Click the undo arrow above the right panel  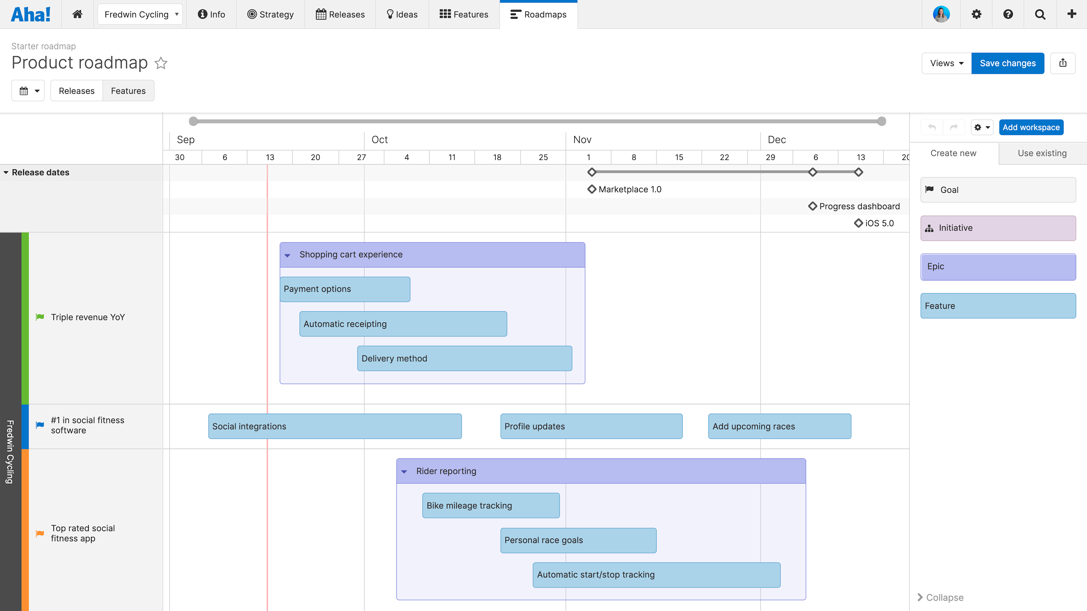point(932,127)
